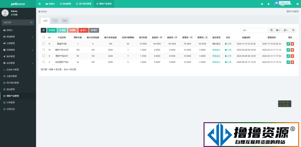This screenshot has height=147, width=301.
Task: Open 插件管理 in the sidebar
Action: tap(18, 56)
